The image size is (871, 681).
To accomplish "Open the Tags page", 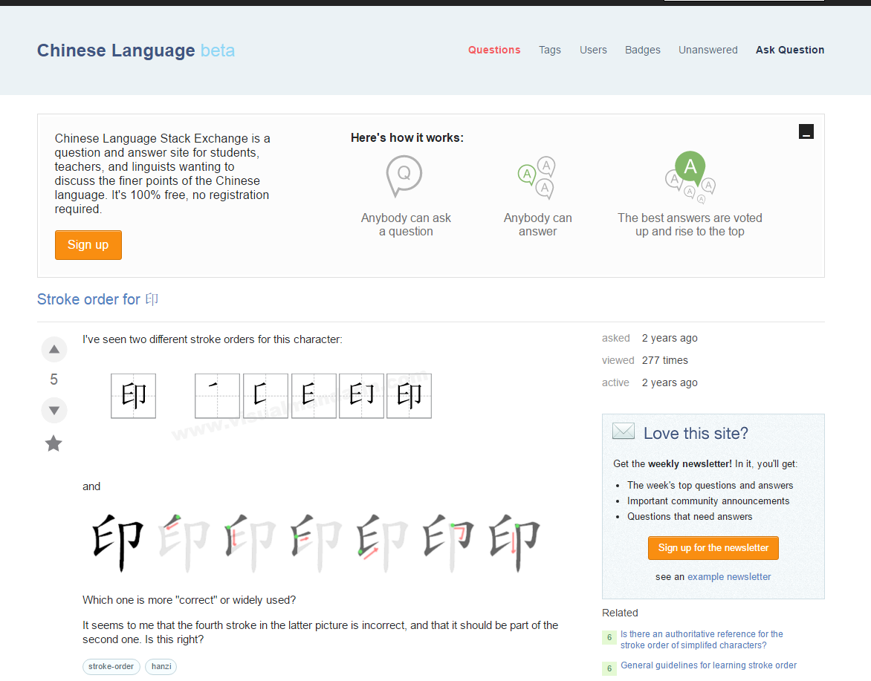I will click(x=550, y=50).
